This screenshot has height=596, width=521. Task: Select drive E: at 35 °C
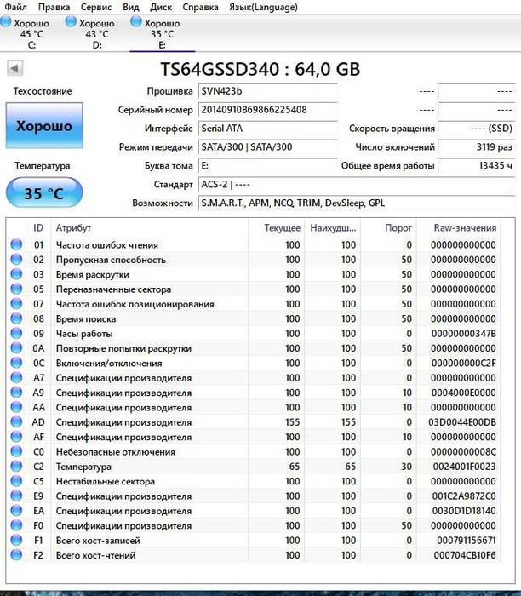point(163,33)
